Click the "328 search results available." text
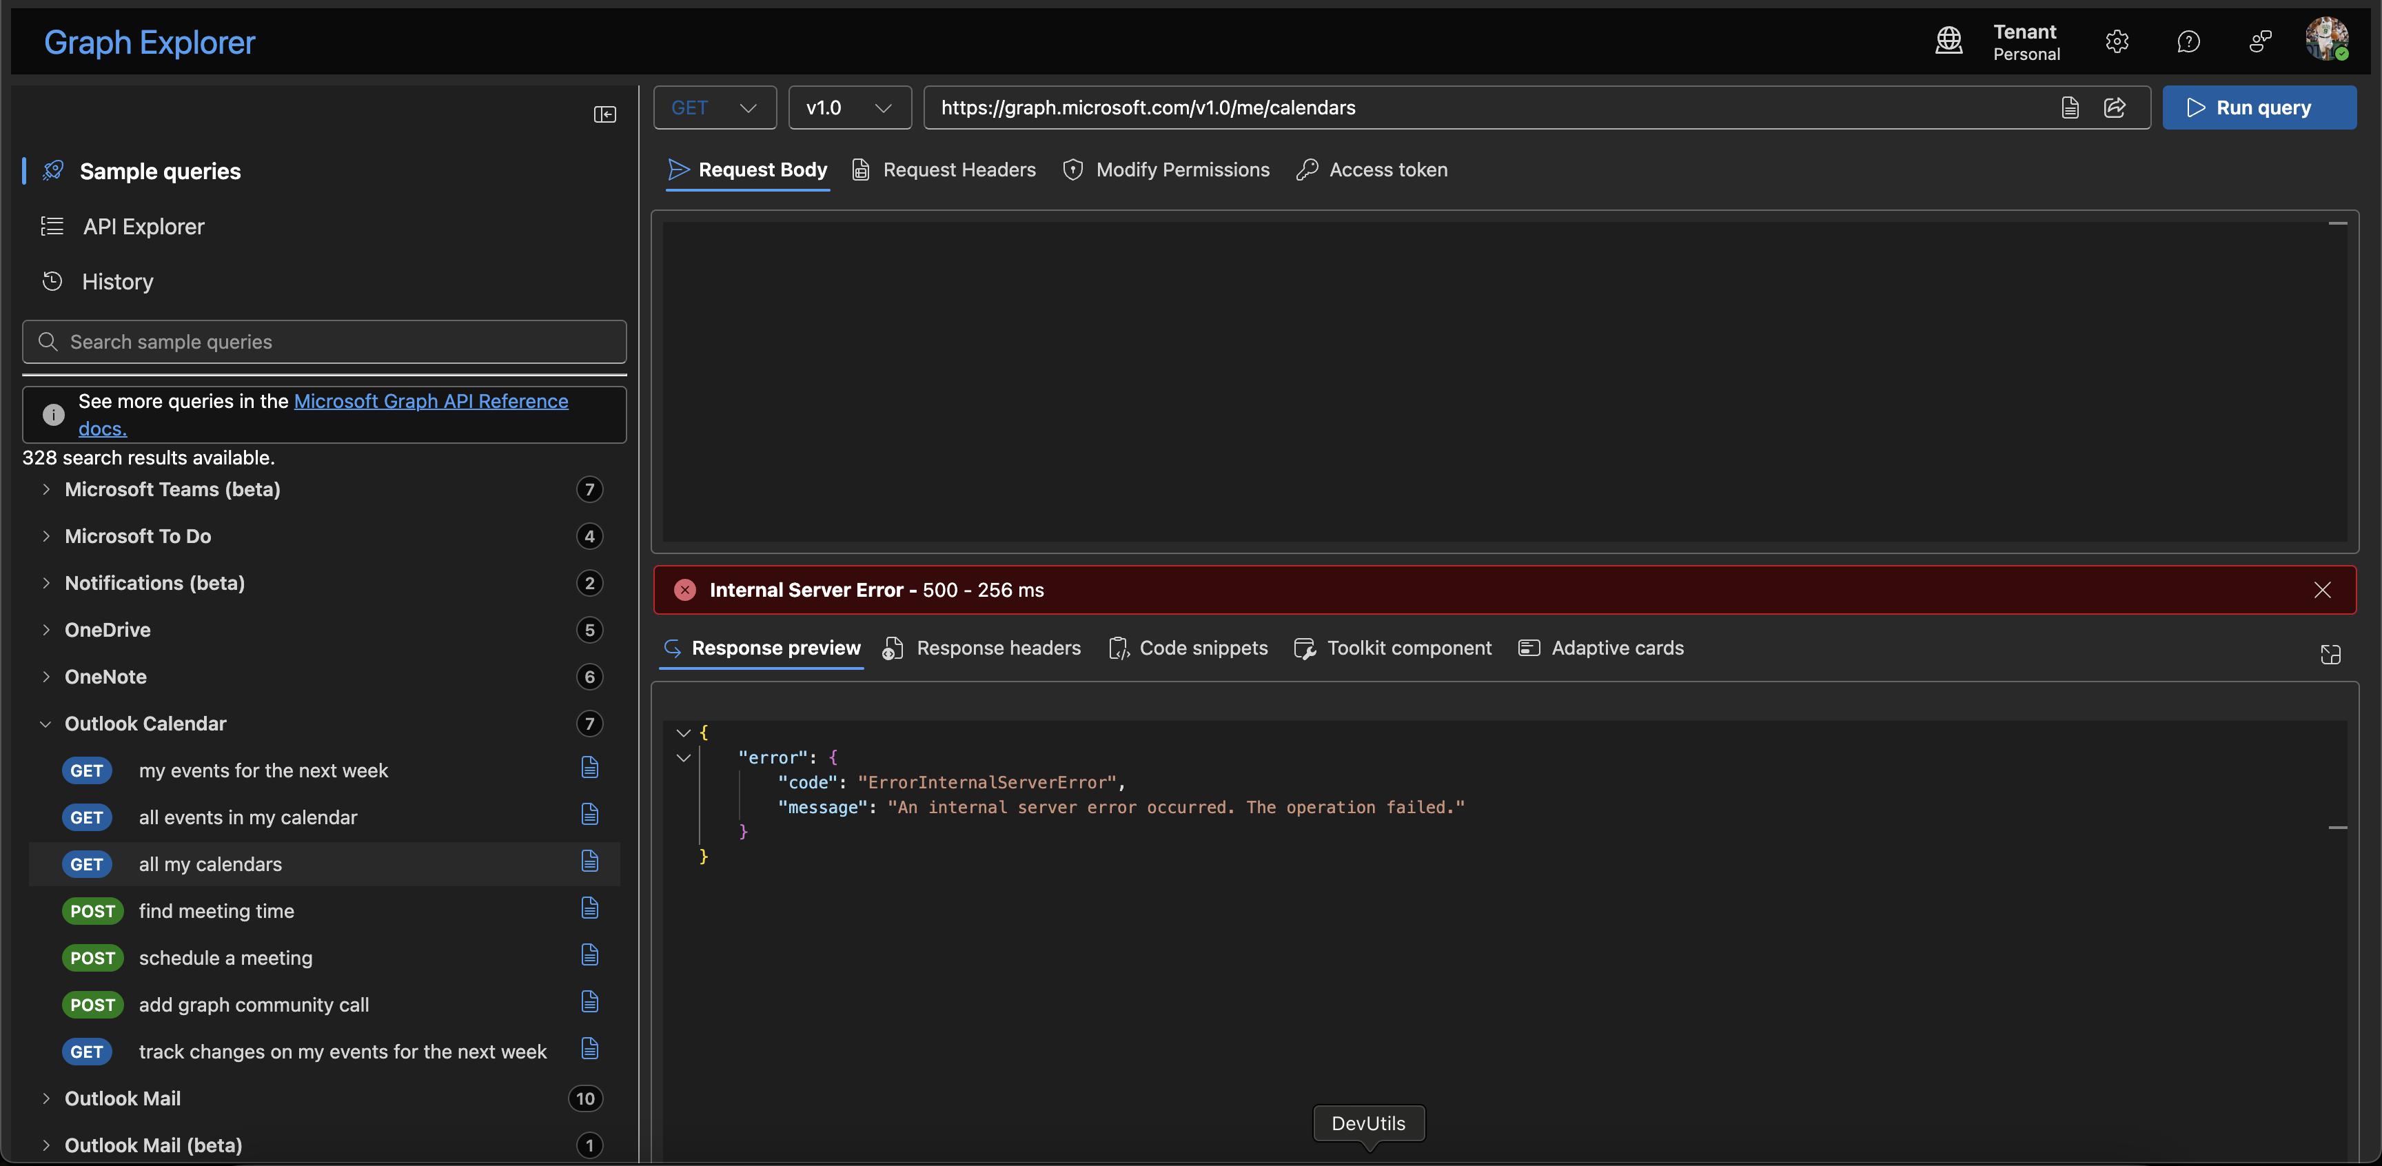 pyautogui.click(x=149, y=458)
